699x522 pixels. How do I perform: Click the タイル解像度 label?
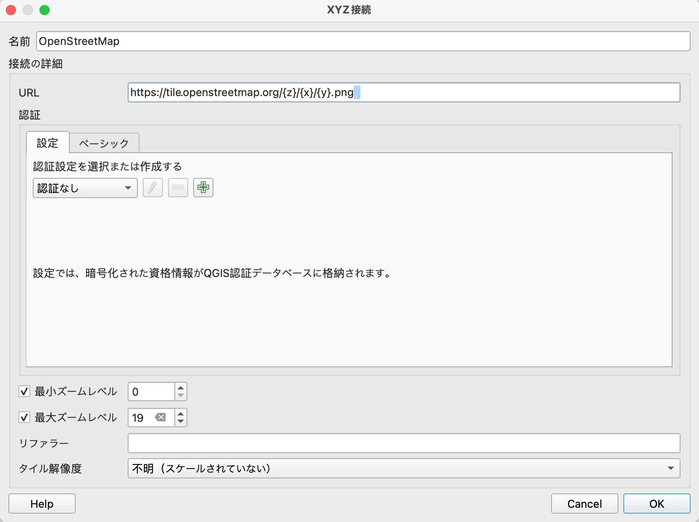point(50,469)
